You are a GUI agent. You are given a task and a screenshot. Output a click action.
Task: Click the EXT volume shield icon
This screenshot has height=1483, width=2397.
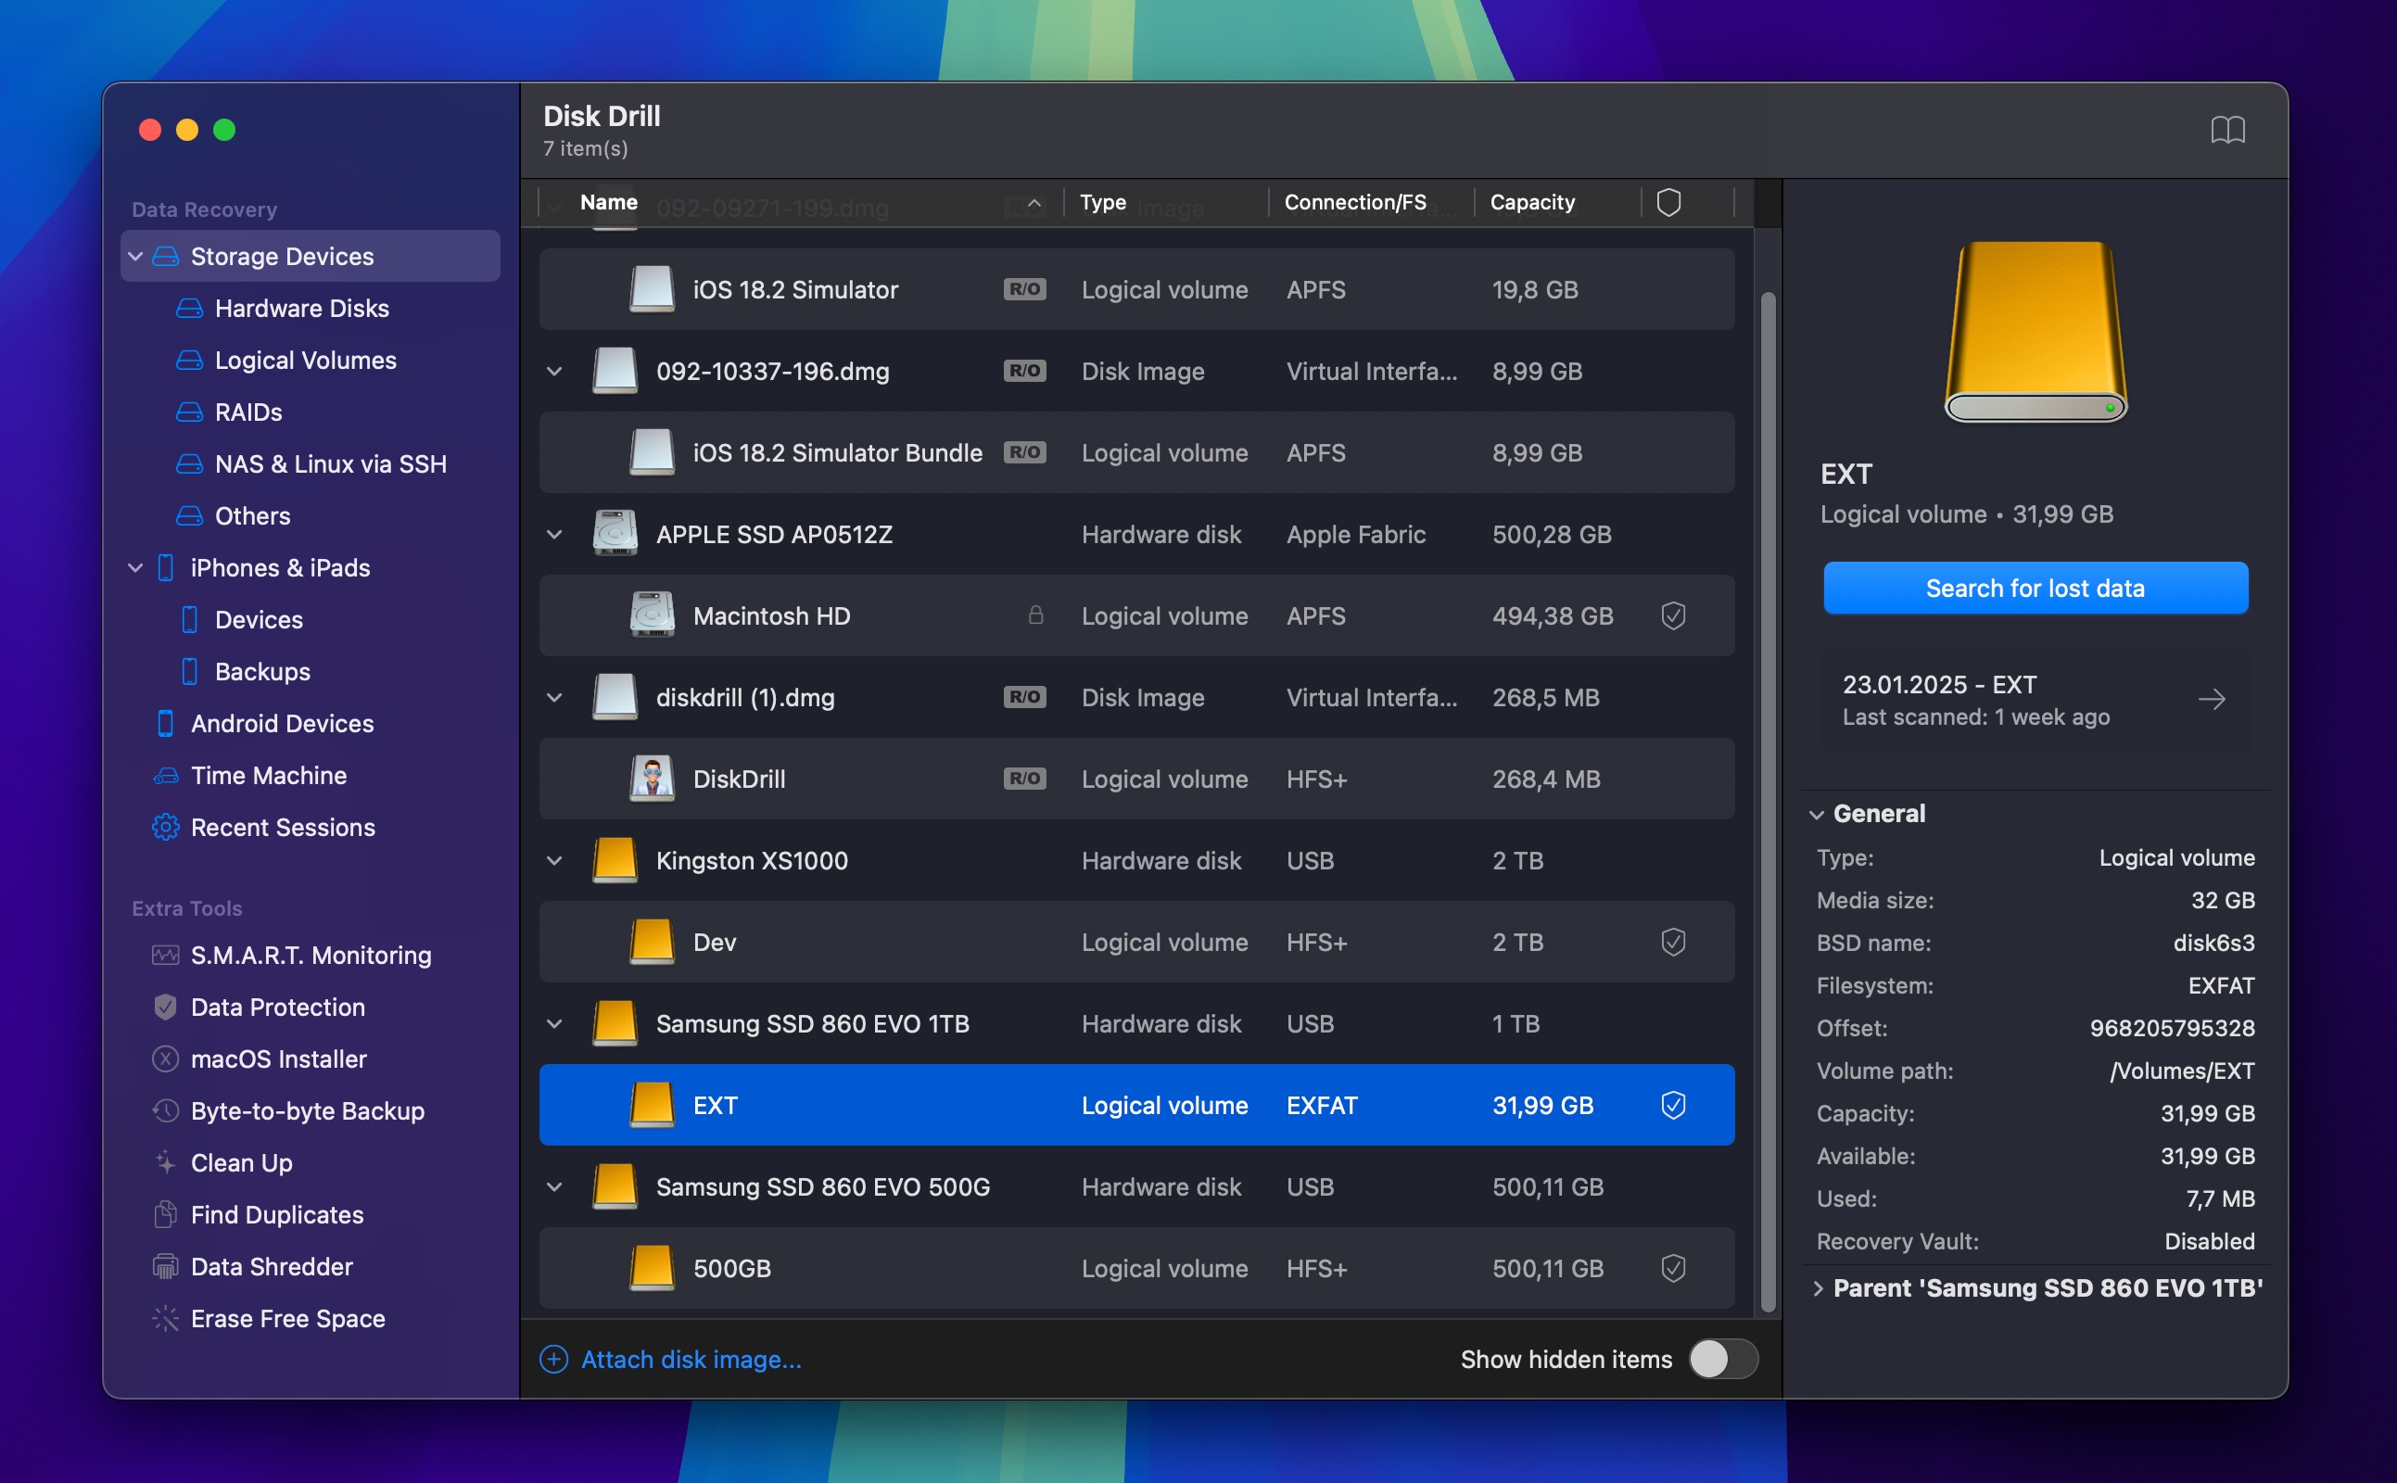[x=1671, y=1105]
